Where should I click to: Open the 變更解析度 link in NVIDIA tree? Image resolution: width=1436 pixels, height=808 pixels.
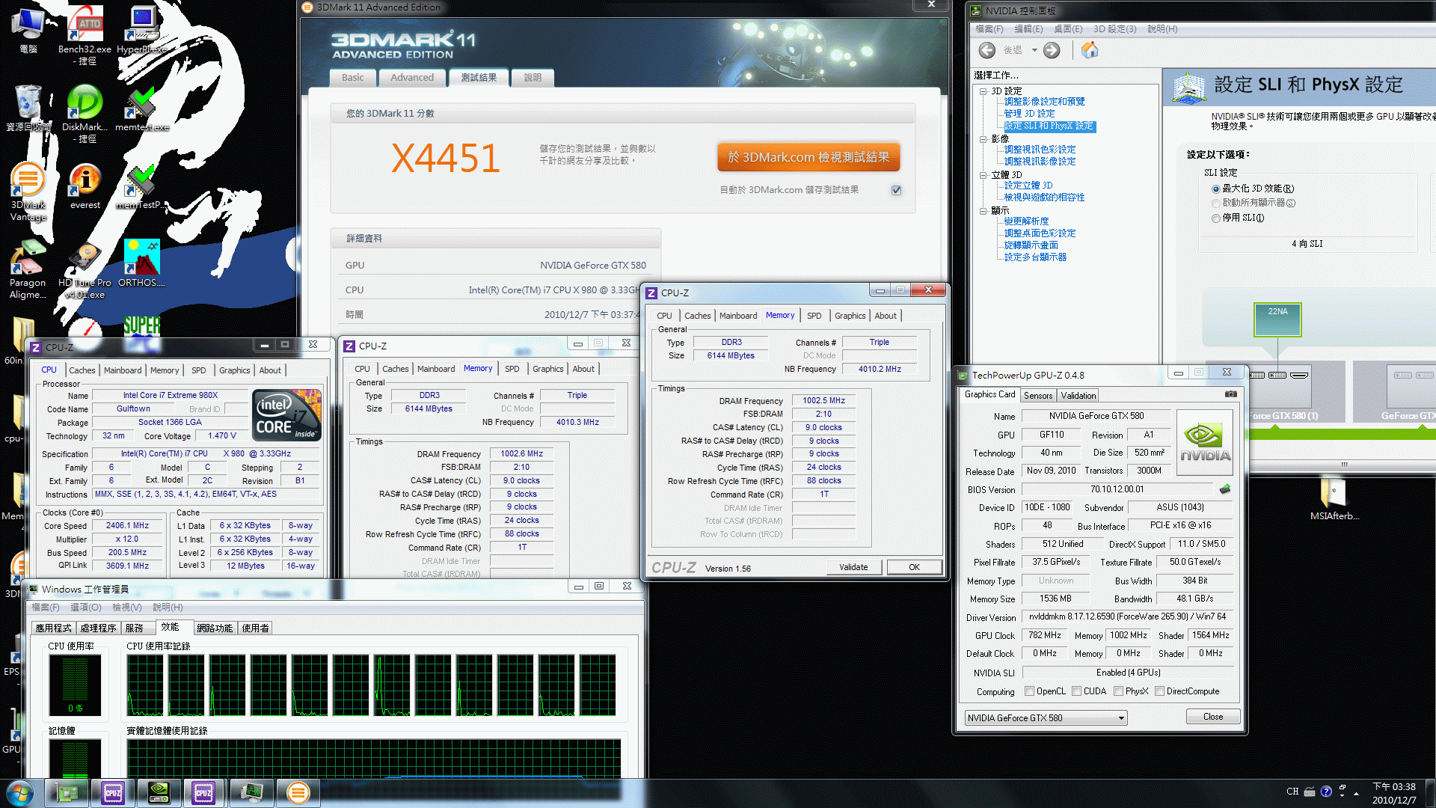coord(1026,221)
